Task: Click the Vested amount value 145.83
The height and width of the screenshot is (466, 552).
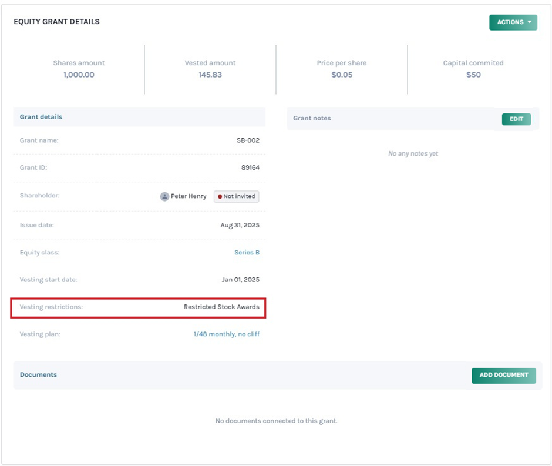Action: click(x=210, y=75)
